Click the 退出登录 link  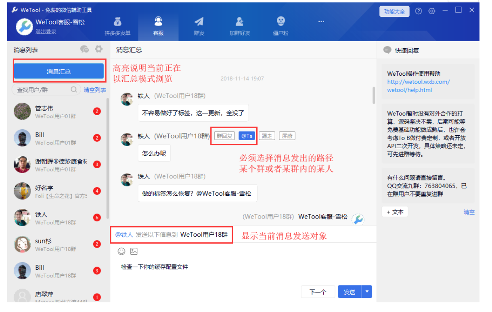tap(46, 31)
